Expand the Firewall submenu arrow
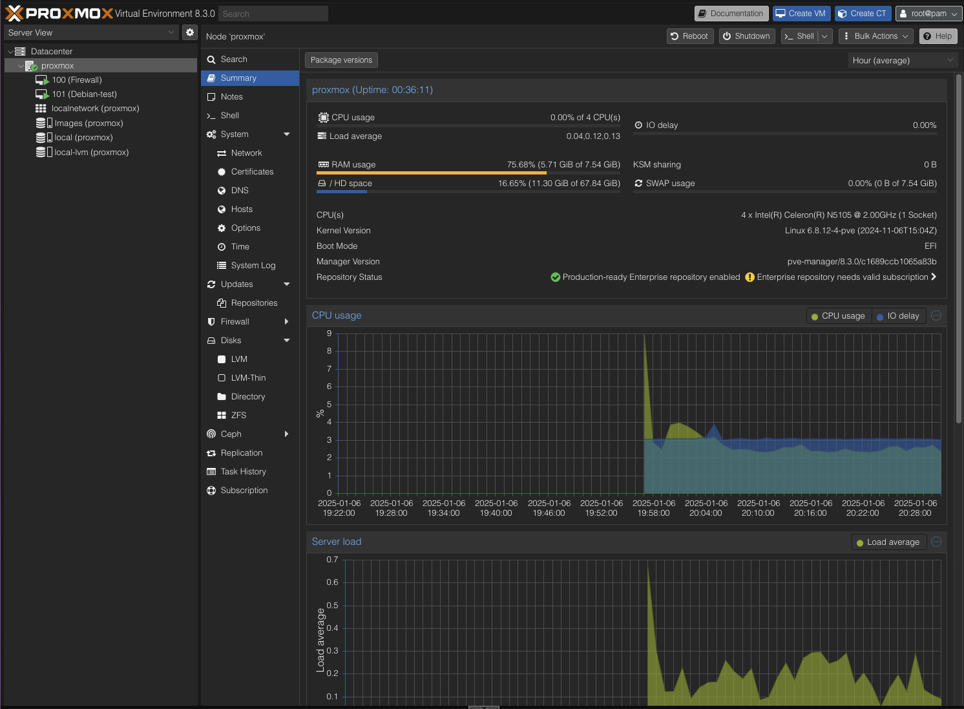964x709 pixels. (287, 322)
